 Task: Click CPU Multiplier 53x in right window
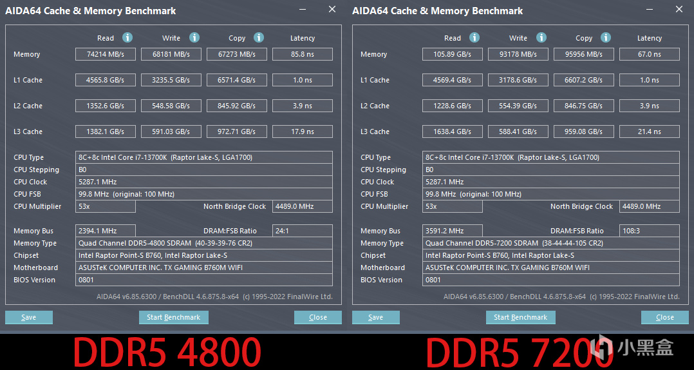pyautogui.click(x=453, y=206)
